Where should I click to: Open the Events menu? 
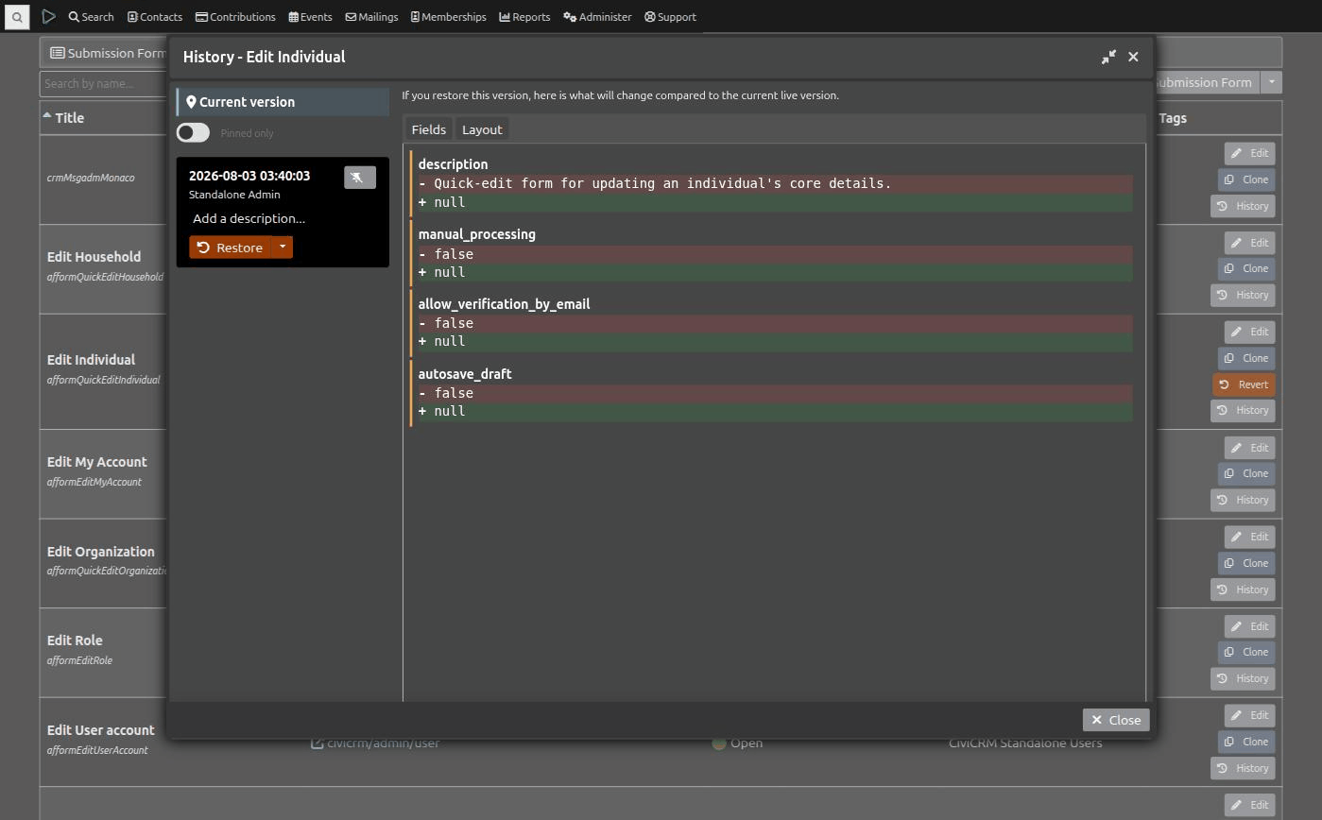310,17
